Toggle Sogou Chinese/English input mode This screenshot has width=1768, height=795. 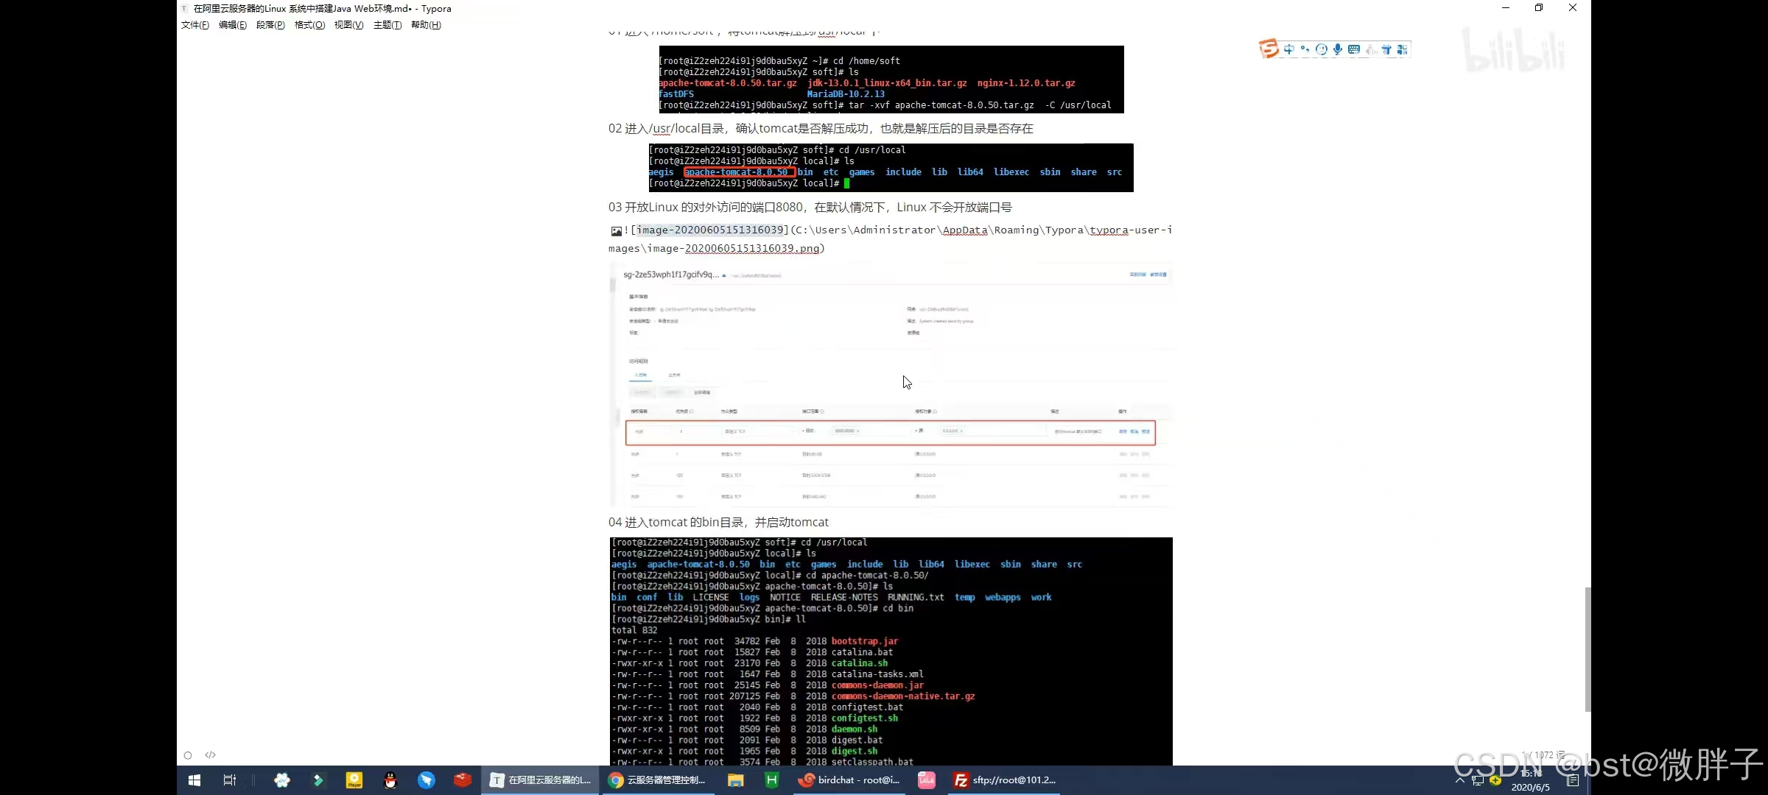pyautogui.click(x=1288, y=49)
